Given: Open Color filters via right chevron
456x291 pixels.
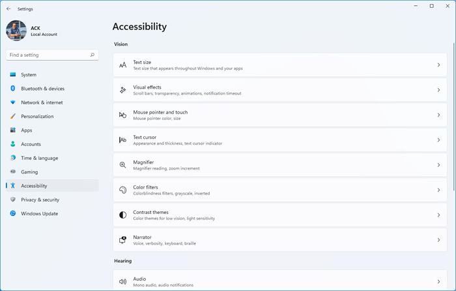Looking at the screenshot, I should [438, 190].
